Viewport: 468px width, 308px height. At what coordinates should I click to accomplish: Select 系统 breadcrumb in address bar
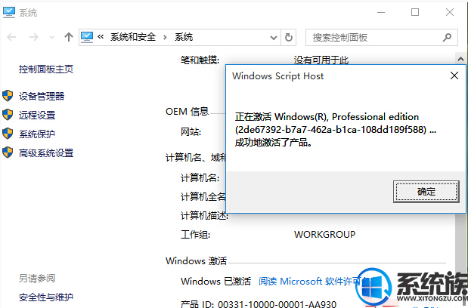coord(184,37)
